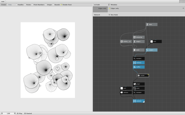Click the Play button

[20, 113]
